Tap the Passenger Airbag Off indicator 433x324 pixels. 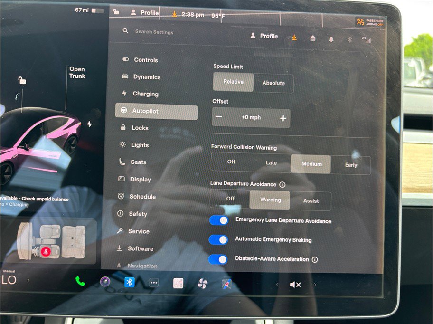(x=370, y=22)
